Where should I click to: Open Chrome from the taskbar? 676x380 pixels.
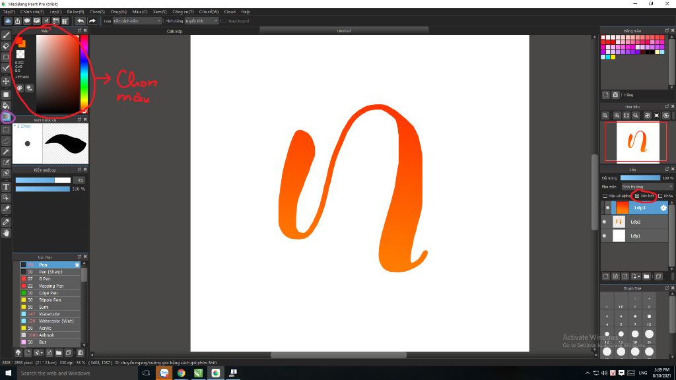point(182,373)
